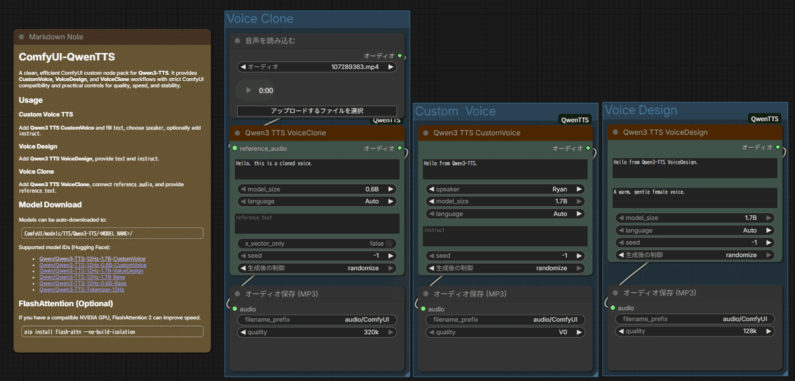Edit text 'Hello from Qwen3-TTS.' in CustomVoice
795x381 pixels.
505,169
